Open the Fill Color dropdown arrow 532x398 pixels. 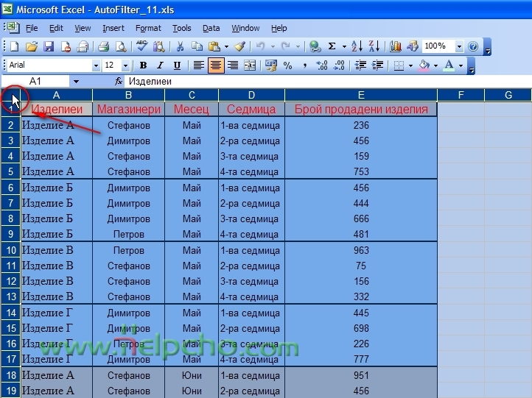pyautogui.click(x=435, y=65)
